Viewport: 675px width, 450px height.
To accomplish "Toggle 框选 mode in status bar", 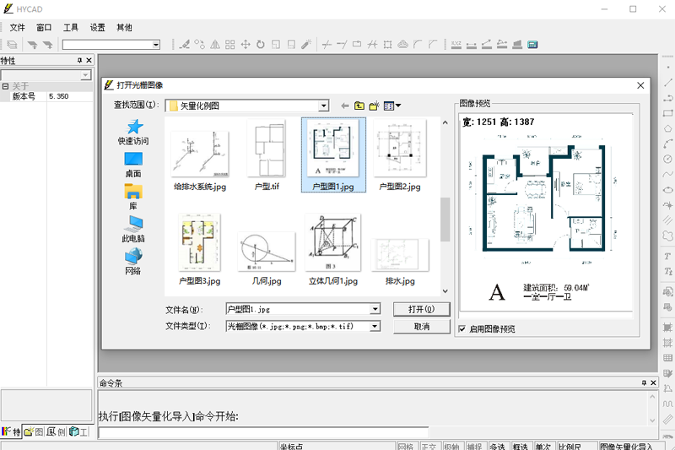I will (520, 447).
